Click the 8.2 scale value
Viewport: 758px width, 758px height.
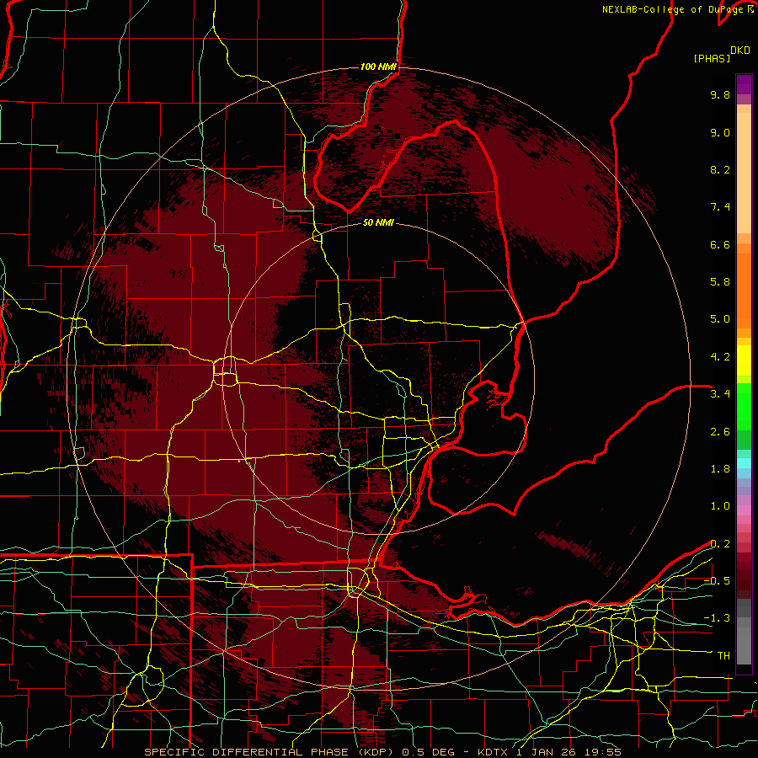[720, 169]
